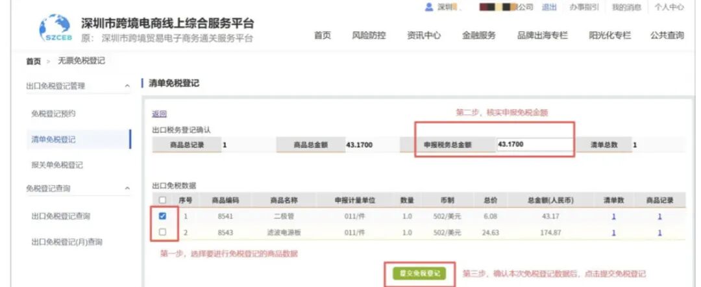Click the 申报税务总金额 input field
Image resolution: width=701 pixels, height=287 pixels.
pos(534,145)
